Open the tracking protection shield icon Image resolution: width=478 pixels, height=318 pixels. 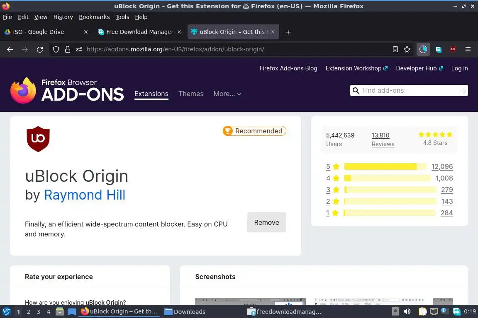click(x=56, y=49)
